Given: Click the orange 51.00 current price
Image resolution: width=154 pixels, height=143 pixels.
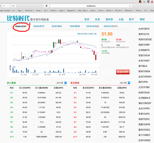Looking at the screenshot, I should (107, 34).
